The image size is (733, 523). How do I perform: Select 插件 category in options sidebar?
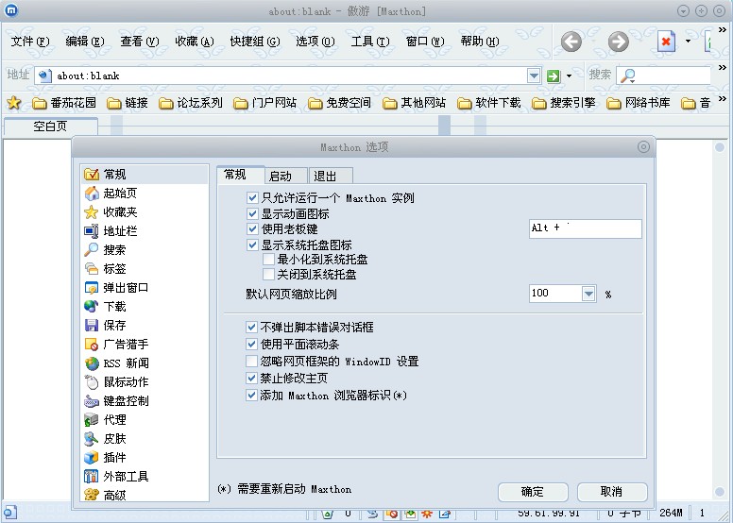pyautogui.click(x=145, y=458)
